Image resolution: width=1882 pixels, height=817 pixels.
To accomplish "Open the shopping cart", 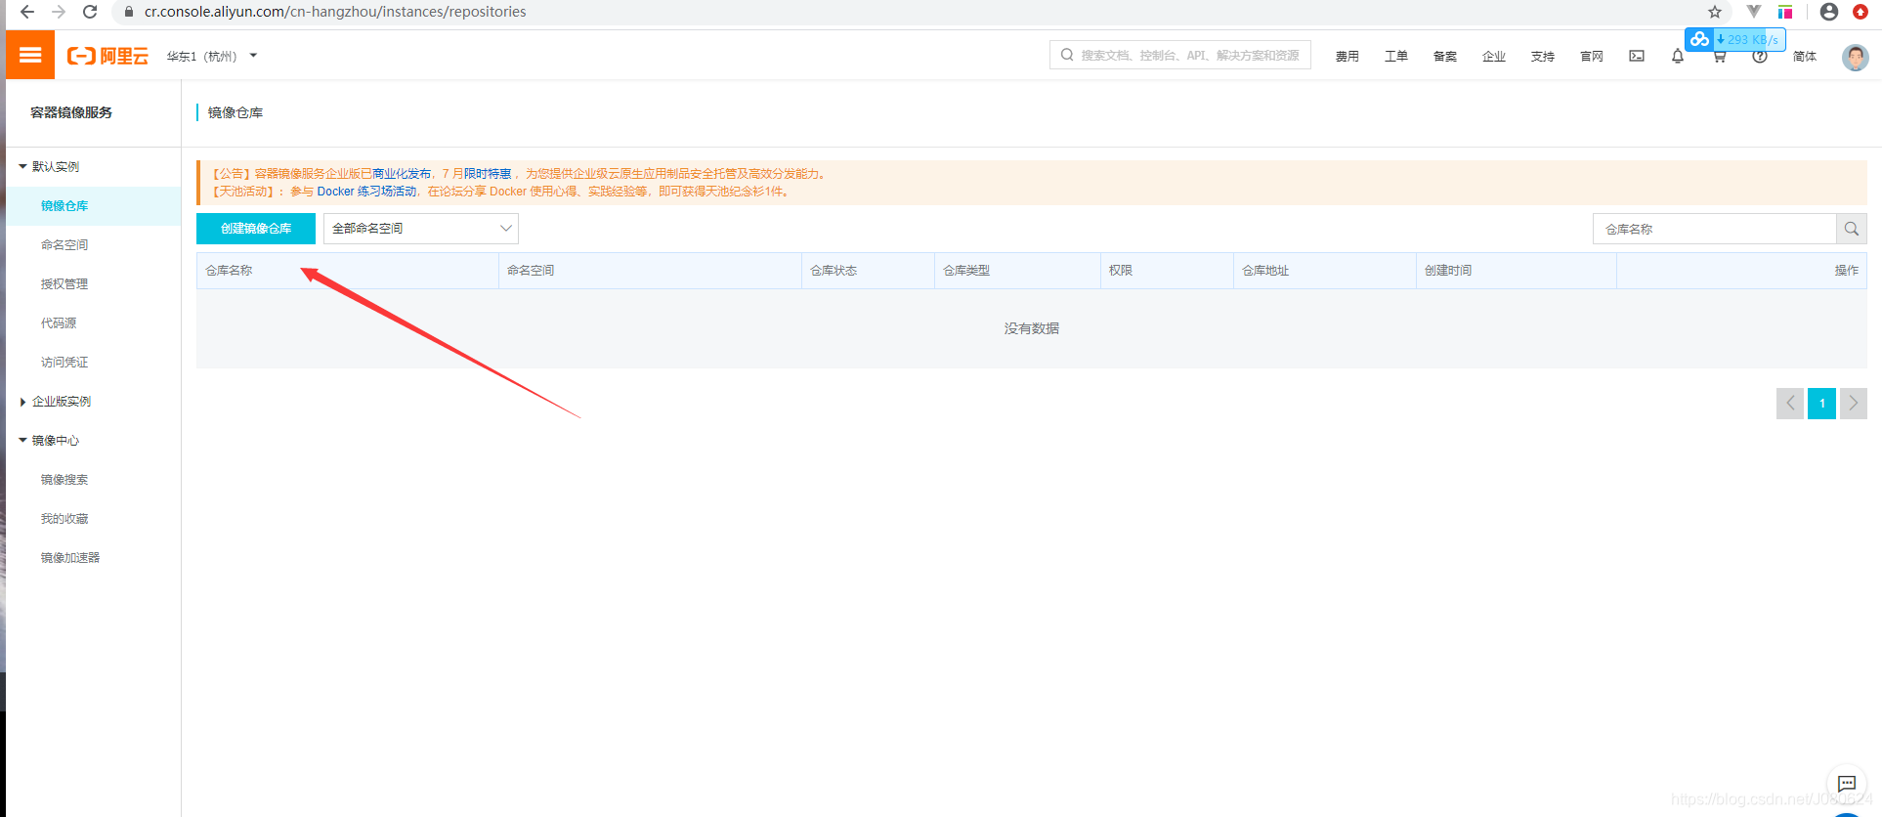I will [1719, 57].
